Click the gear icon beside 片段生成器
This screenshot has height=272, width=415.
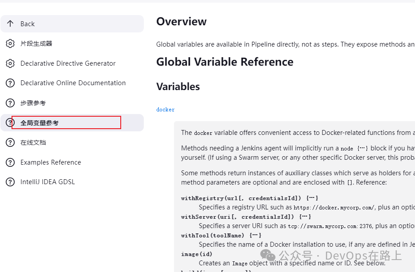coord(10,43)
